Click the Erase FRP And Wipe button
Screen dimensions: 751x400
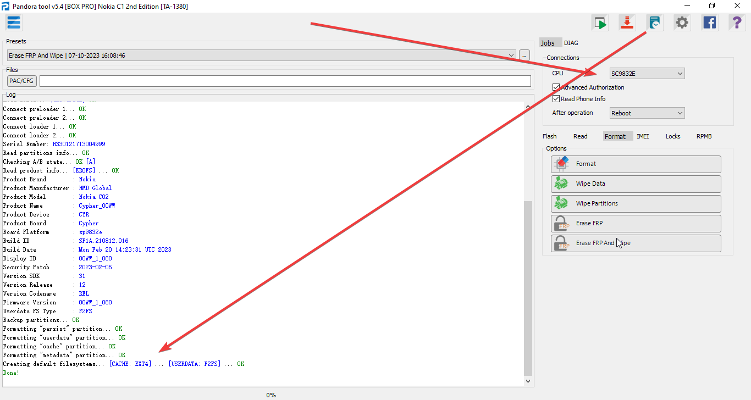636,243
